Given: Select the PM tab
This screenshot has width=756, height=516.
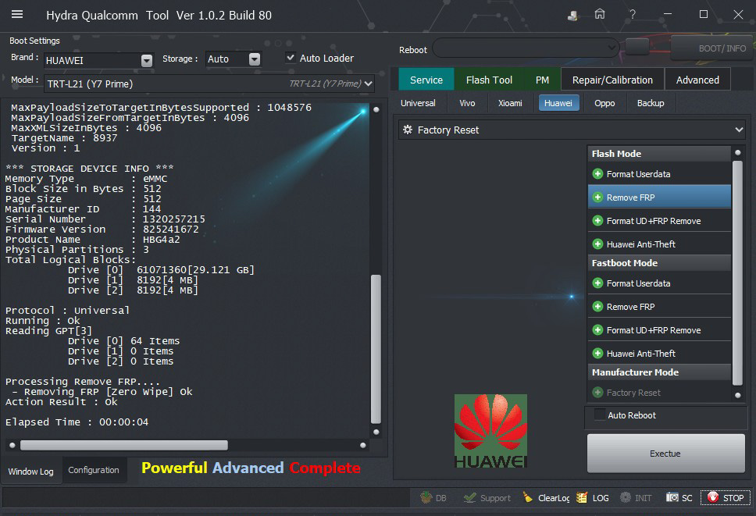Looking at the screenshot, I should point(542,80).
